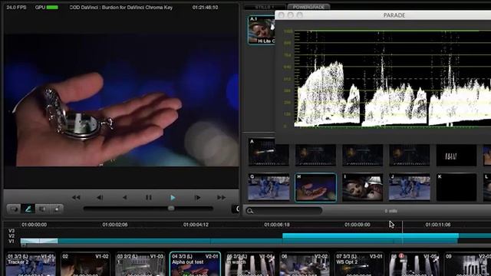Select the first viewer mode icon
Viewport: 491px width, 276px height.
(14, 209)
